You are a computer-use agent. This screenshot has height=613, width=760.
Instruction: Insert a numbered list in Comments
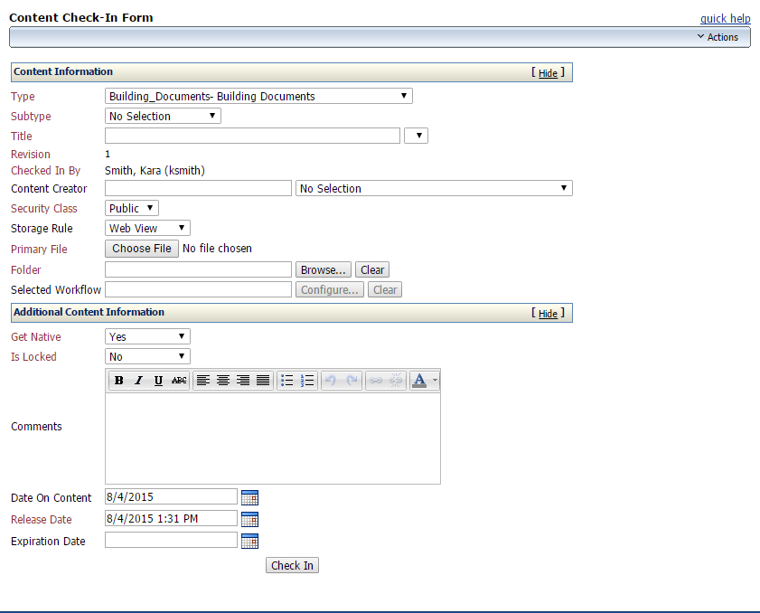[306, 380]
